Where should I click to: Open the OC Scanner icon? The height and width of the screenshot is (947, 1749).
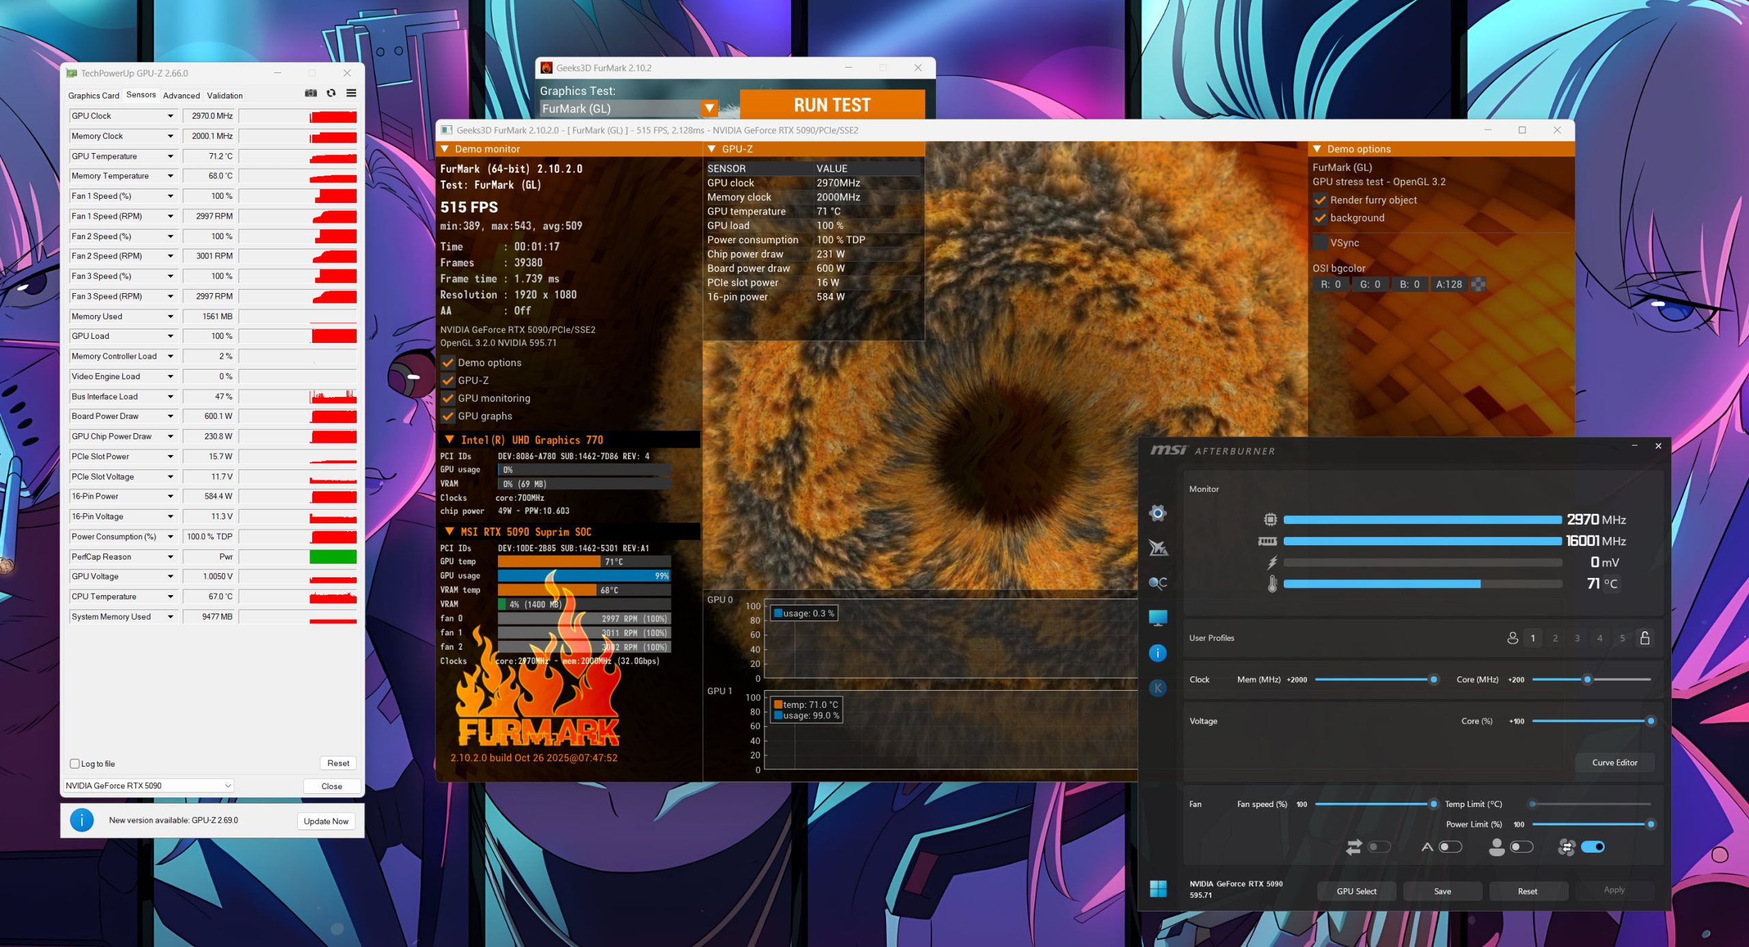1157,583
